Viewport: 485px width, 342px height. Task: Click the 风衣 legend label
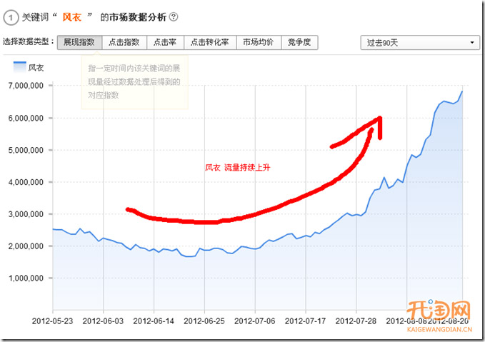(36, 68)
